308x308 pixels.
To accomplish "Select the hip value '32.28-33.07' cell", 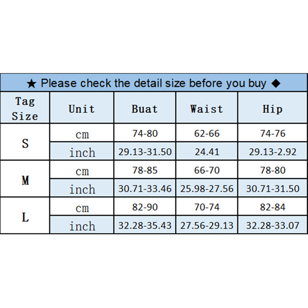I will pyautogui.click(x=272, y=225).
